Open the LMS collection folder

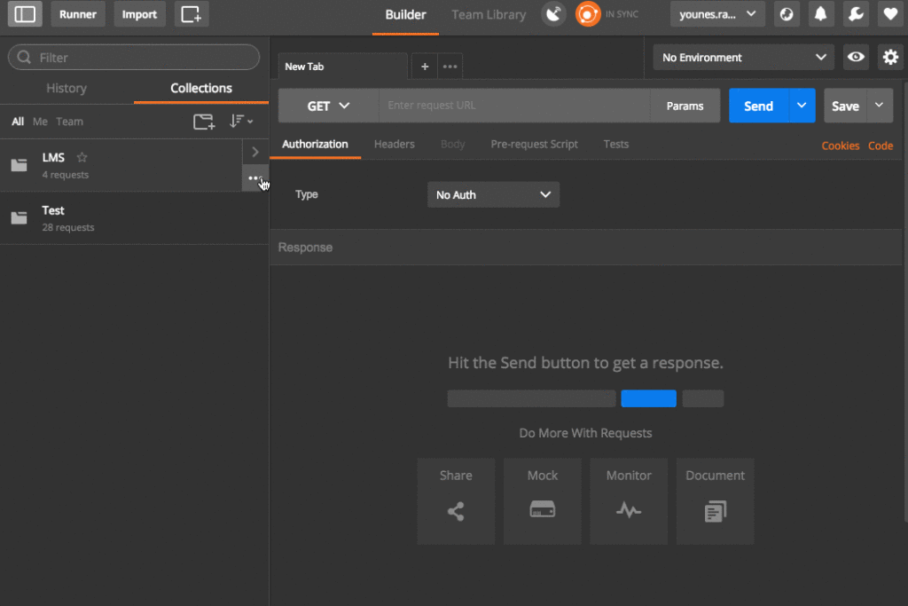coord(20,165)
